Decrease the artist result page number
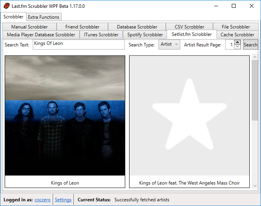This screenshot has width=261, height=206. (237, 47)
